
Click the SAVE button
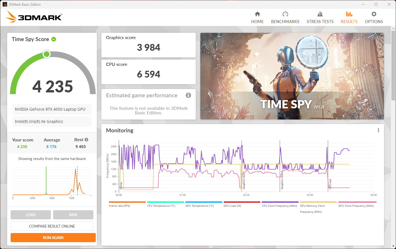tap(73, 215)
